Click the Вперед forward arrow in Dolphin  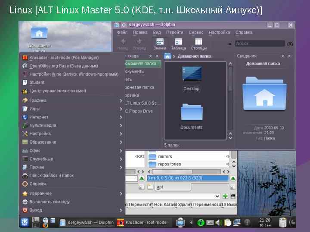(139, 44)
